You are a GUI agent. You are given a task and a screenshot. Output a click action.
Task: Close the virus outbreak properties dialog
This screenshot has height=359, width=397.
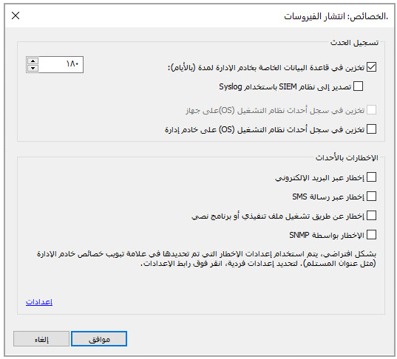[x=16, y=16]
